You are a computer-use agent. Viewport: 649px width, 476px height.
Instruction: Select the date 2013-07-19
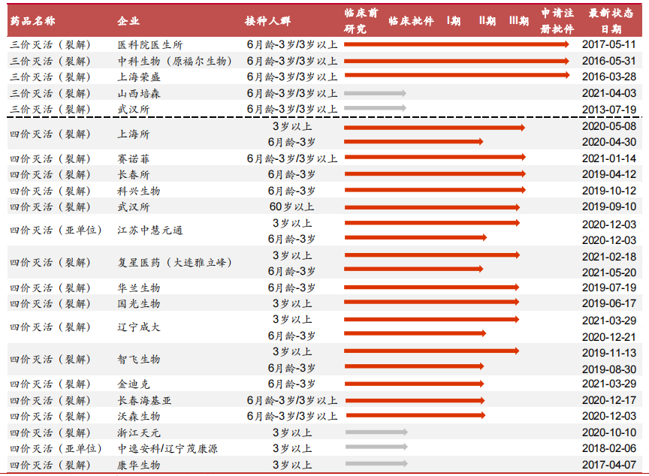click(x=609, y=110)
